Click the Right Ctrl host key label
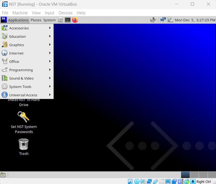The width and height of the screenshot is (216, 184). 203,182
